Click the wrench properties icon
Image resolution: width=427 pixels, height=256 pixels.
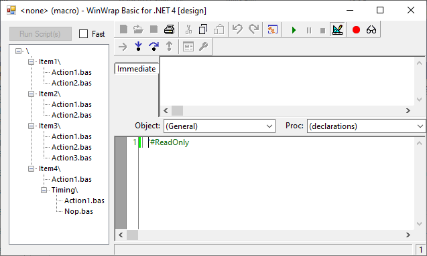(x=203, y=47)
